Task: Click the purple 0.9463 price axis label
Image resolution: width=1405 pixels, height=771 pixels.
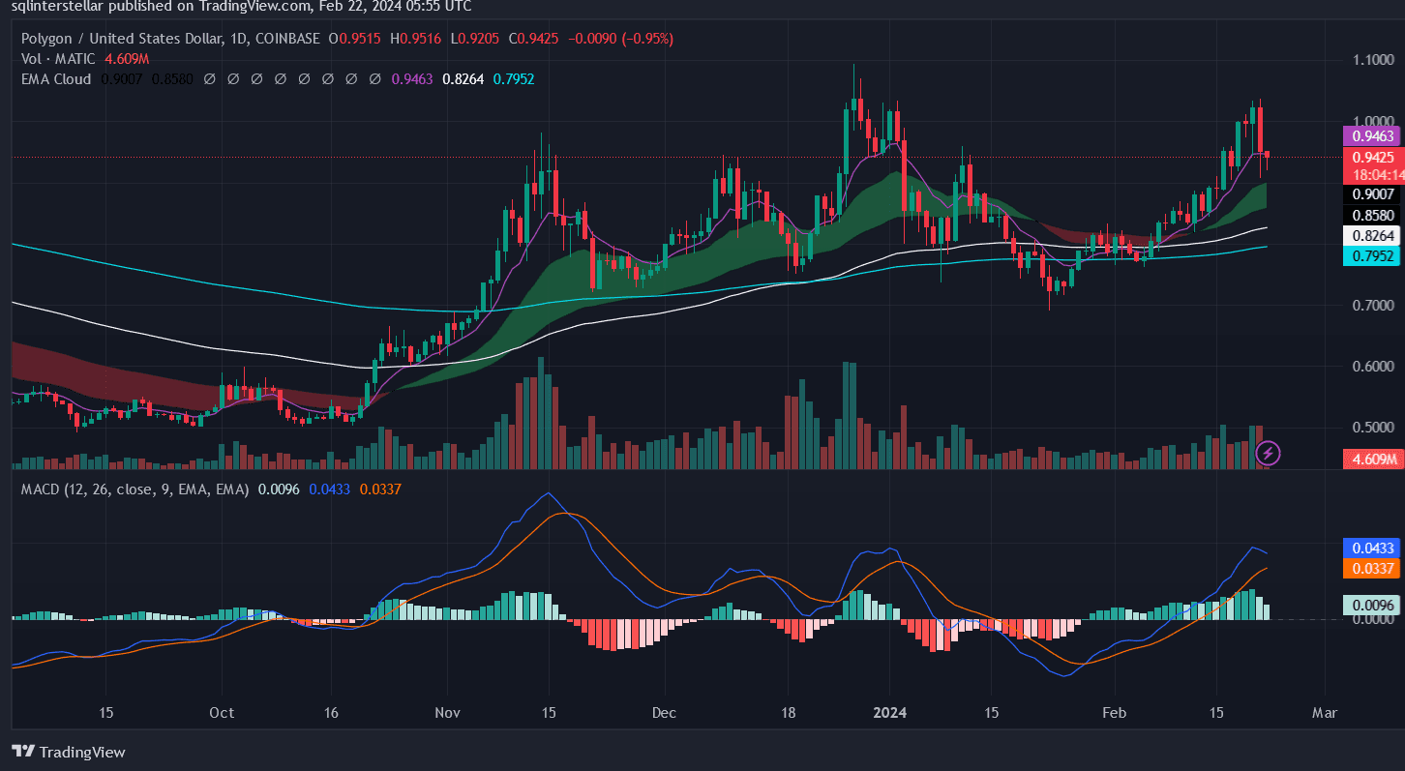Action: (x=1373, y=136)
